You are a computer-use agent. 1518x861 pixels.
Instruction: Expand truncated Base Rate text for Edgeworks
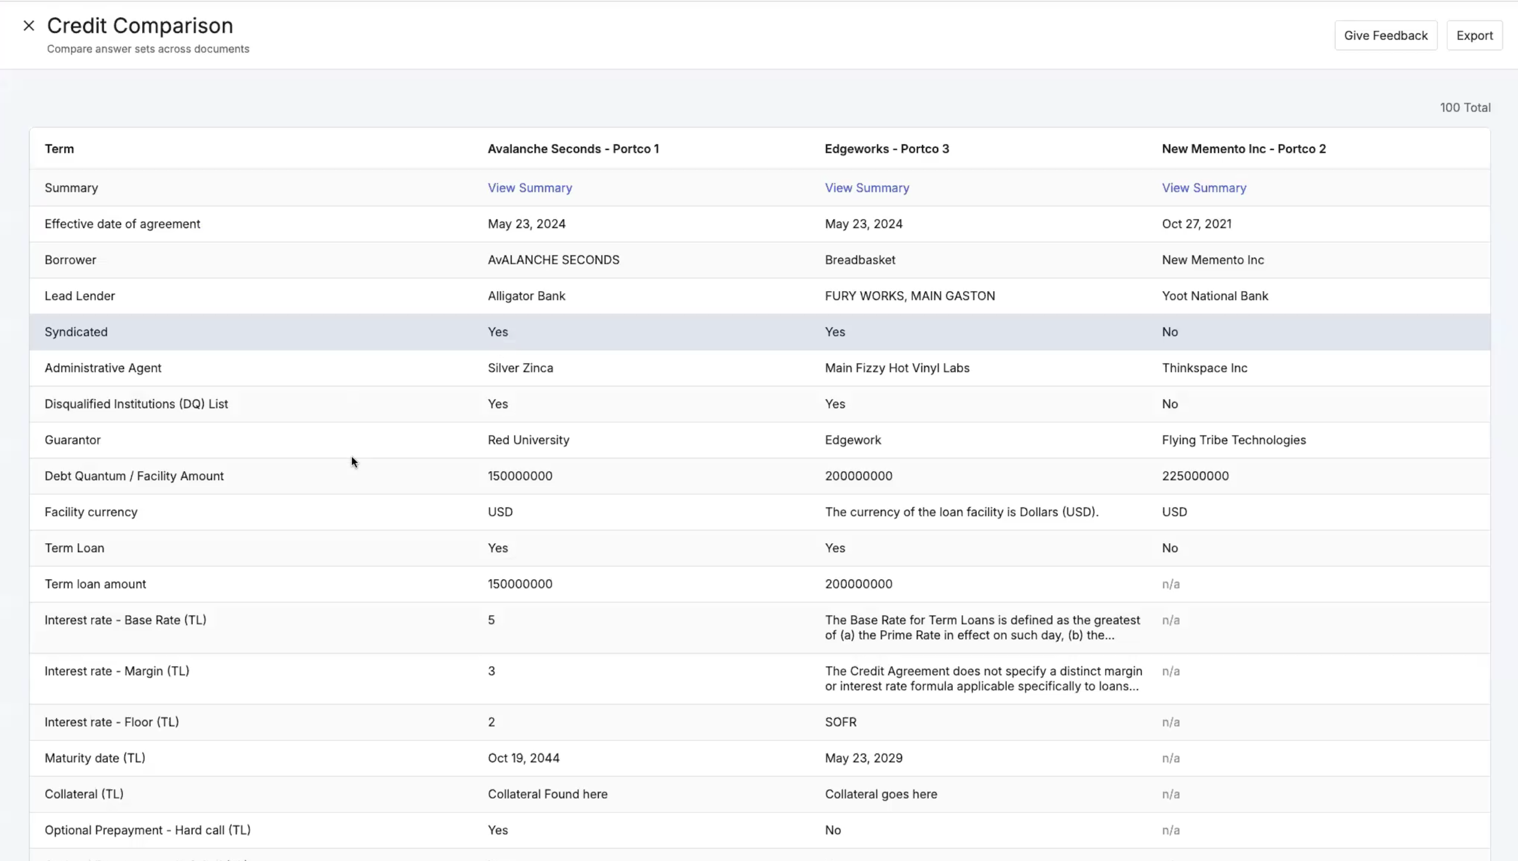(981, 628)
